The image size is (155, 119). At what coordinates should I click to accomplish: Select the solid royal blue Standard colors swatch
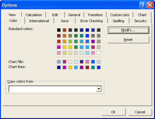(87, 36)
